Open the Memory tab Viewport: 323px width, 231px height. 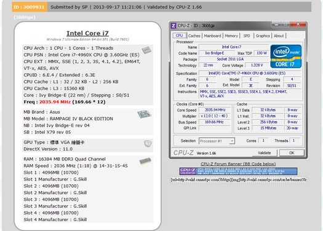tap(231, 36)
